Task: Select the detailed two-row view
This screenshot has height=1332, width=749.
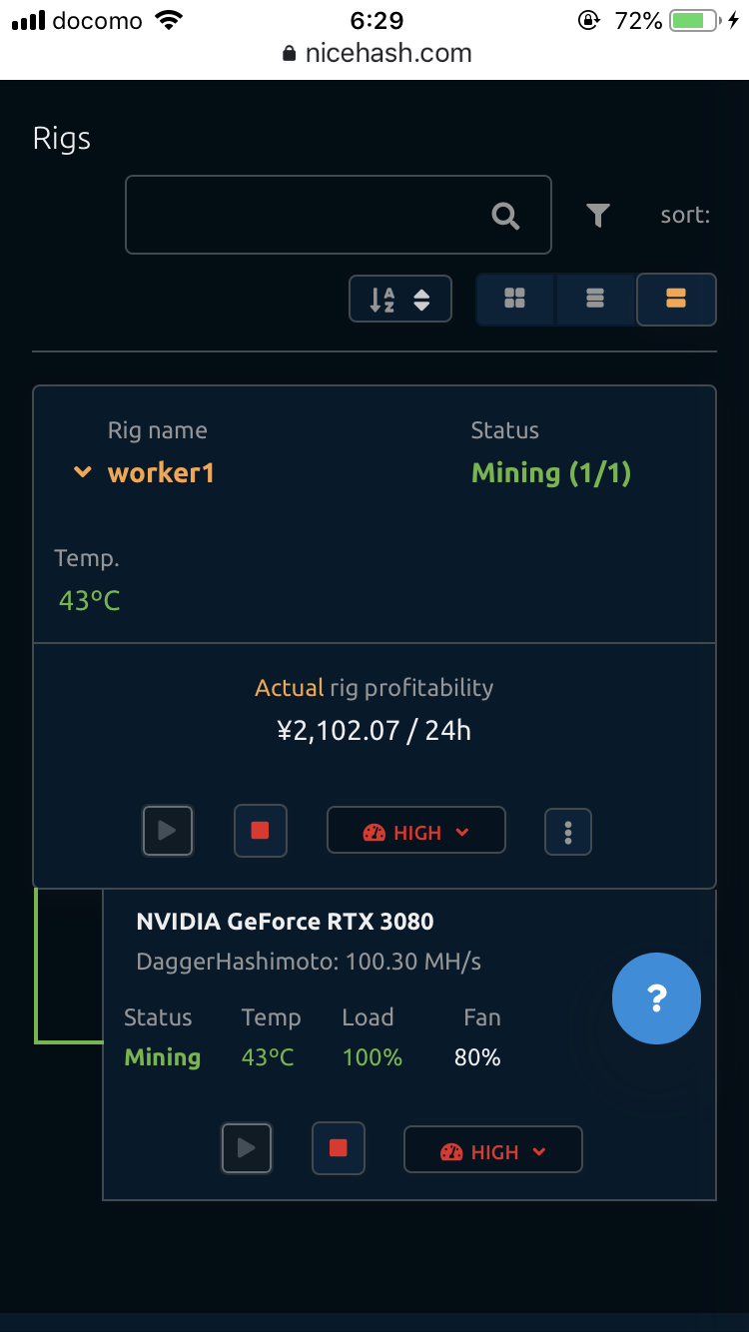Action: (x=676, y=299)
